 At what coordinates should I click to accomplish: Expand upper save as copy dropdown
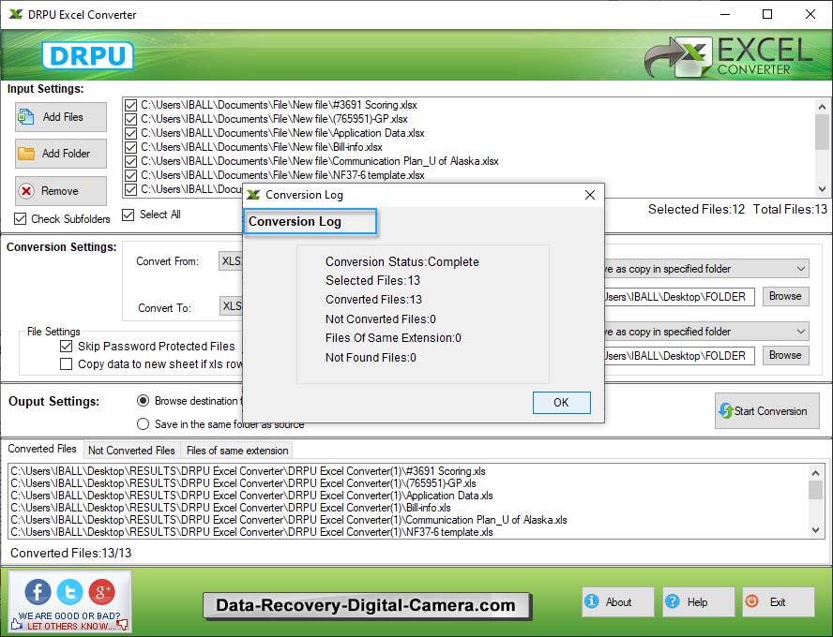pyautogui.click(x=706, y=269)
